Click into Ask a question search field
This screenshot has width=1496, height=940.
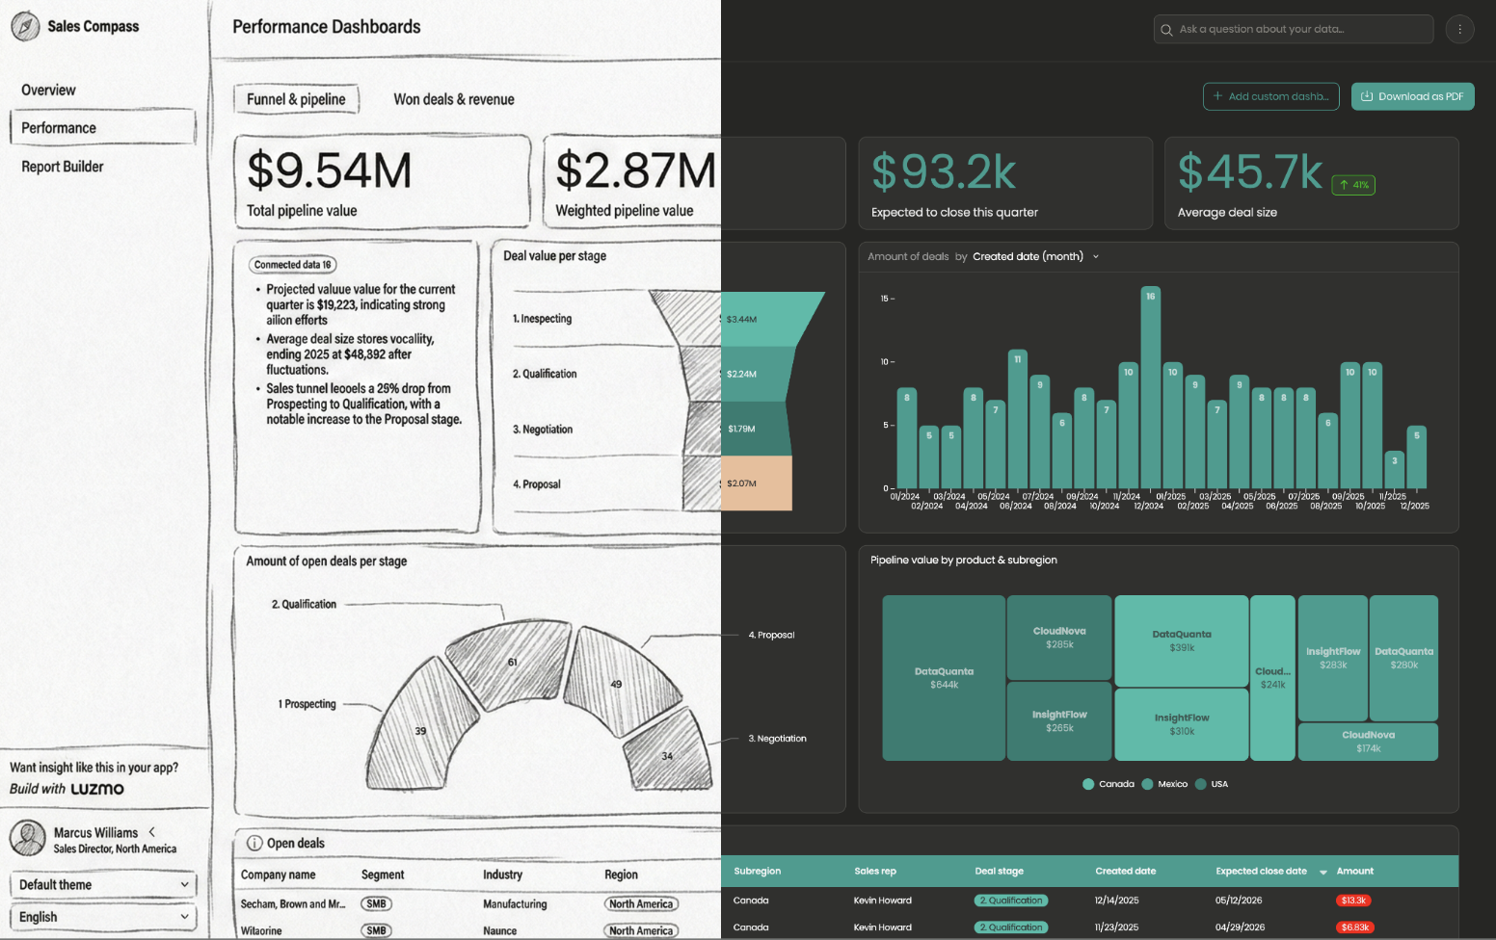pyautogui.click(x=1293, y=29)
